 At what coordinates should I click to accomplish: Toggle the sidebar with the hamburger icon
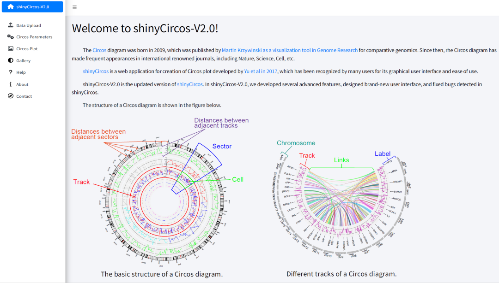(x=74, y=7)
